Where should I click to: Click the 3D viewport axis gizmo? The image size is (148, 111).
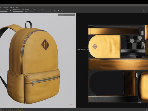click(x=71, y=103)
